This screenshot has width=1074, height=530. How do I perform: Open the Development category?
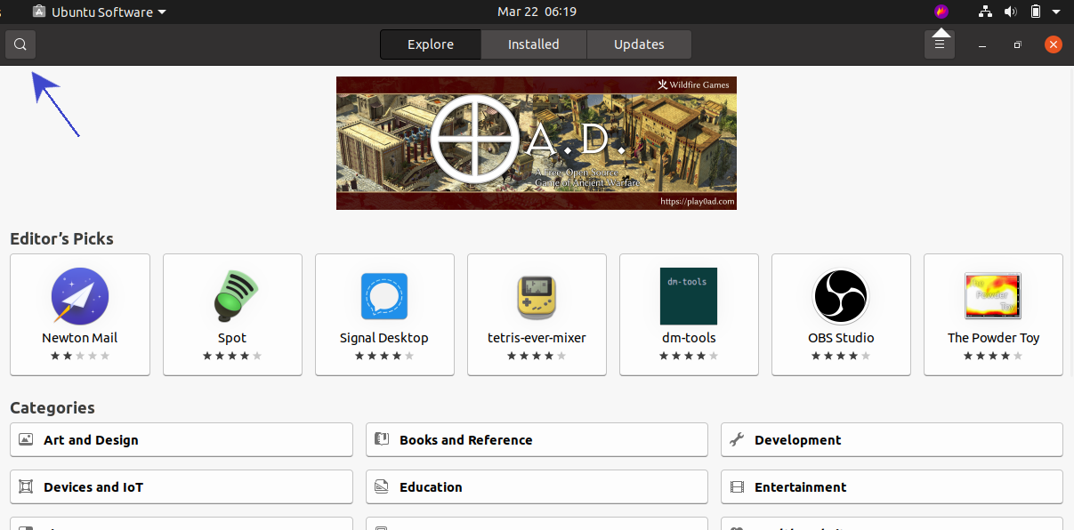[892, 439]
